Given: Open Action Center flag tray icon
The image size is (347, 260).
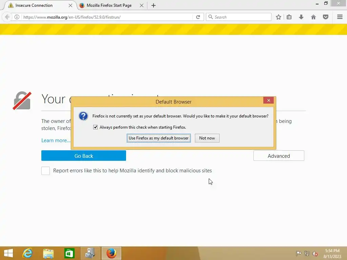Looking at the screenshot, I should [x=299, y=253].
